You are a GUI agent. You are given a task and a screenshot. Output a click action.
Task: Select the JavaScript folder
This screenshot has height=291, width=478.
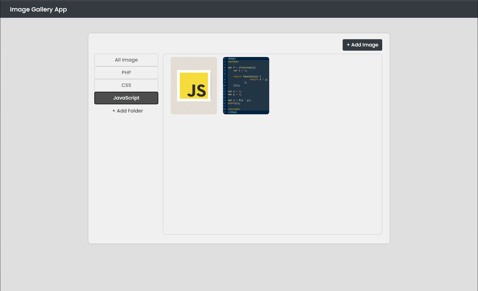click(x=126, y=98)
